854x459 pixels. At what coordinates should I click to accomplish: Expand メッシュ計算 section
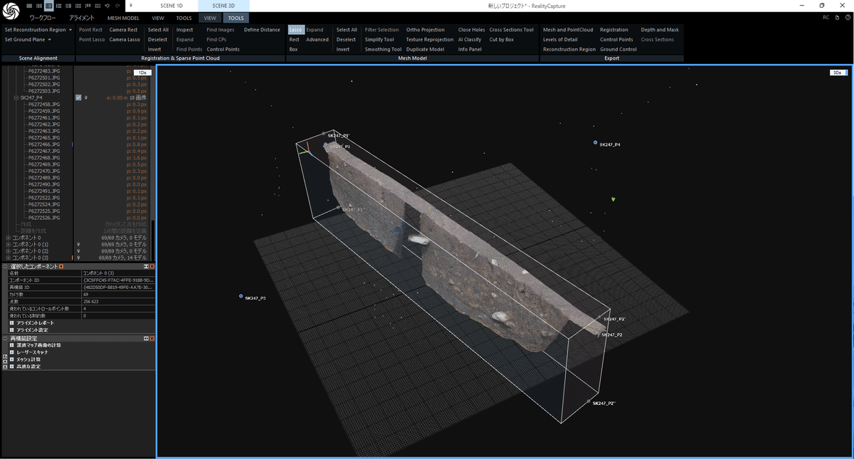[12, 359]
